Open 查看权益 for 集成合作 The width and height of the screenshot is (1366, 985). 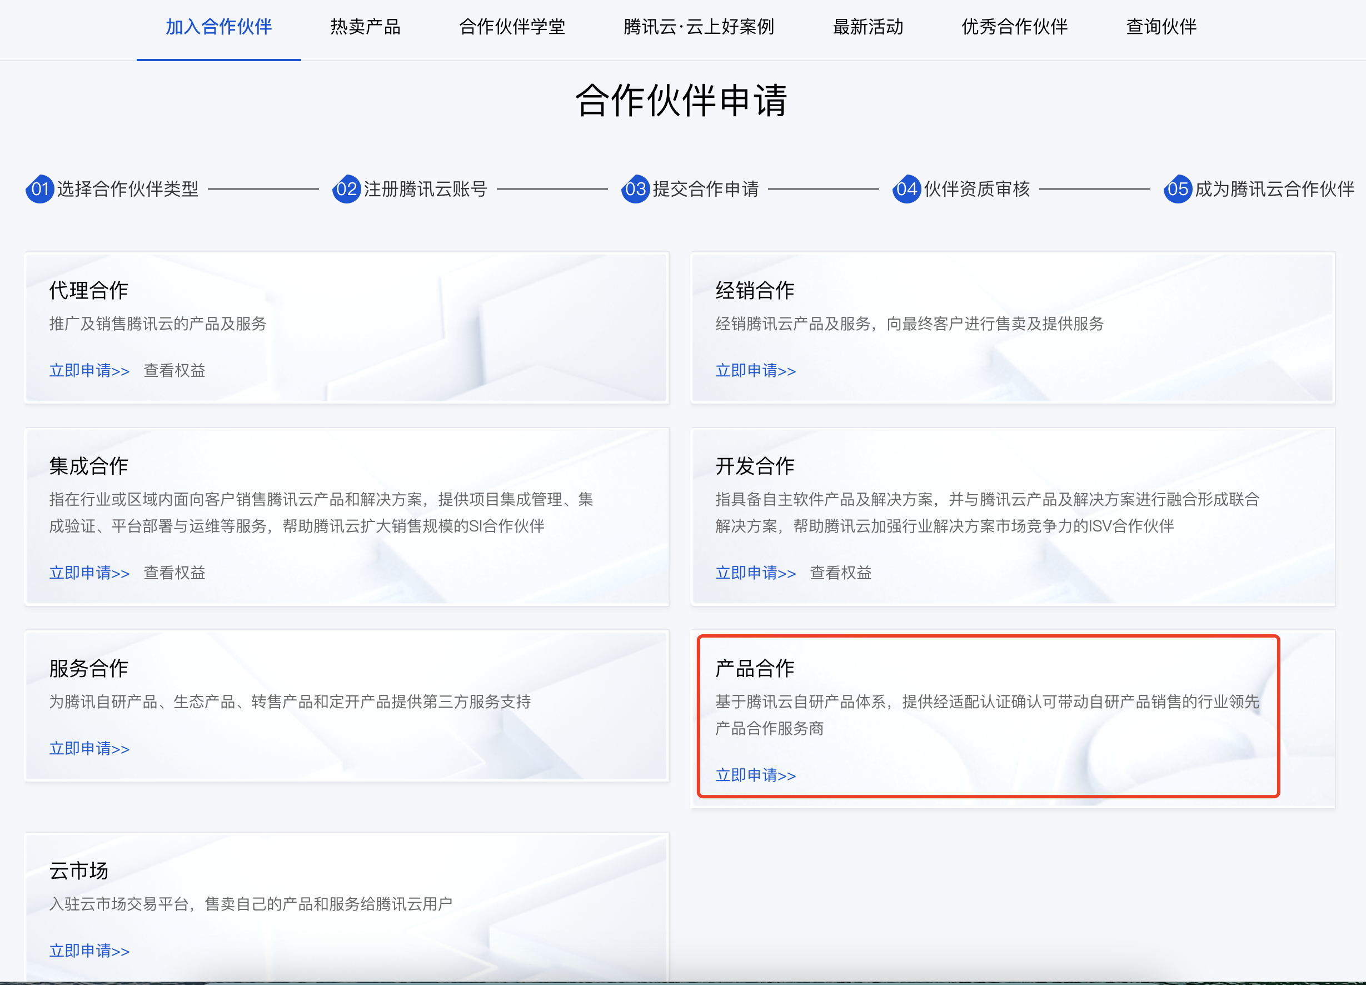point(174,573)
